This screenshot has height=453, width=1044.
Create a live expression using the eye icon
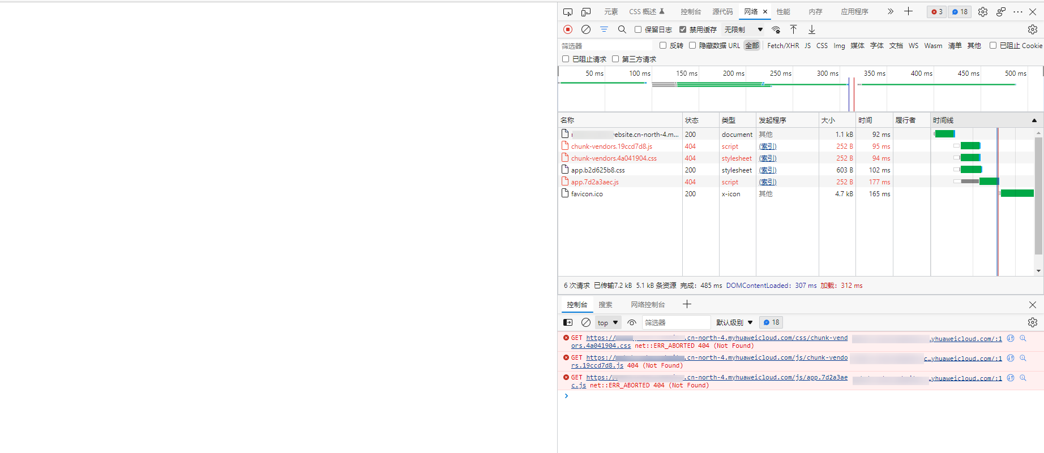coord(632,322)
